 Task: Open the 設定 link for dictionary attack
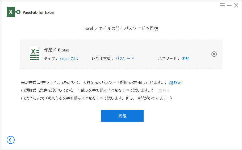[178, 83]
